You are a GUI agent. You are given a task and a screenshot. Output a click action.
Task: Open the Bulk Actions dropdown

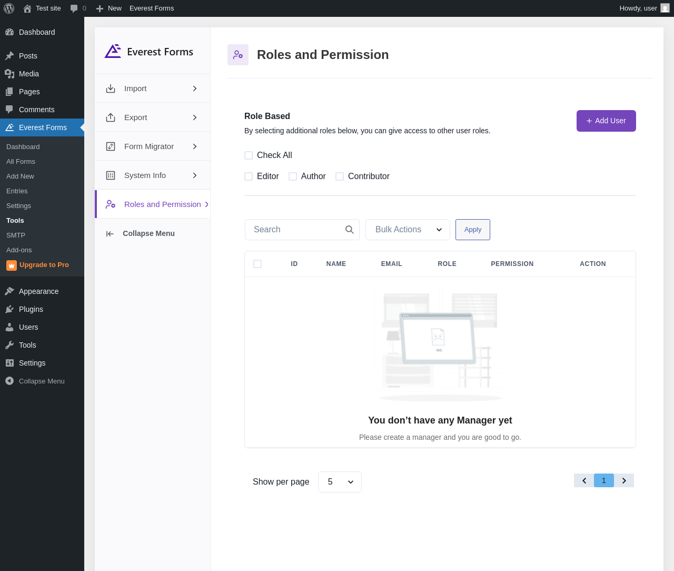click(x=408, y=230)
